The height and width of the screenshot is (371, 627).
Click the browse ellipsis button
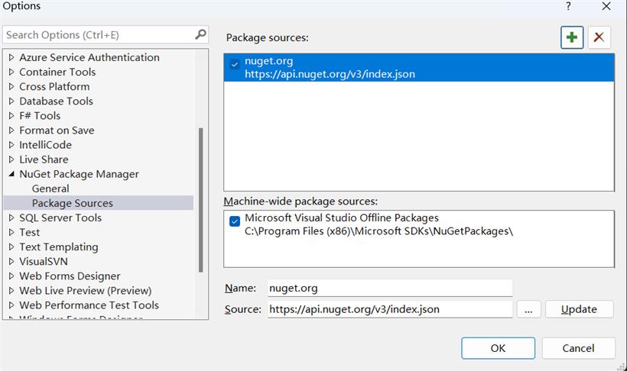coord(528,309)
